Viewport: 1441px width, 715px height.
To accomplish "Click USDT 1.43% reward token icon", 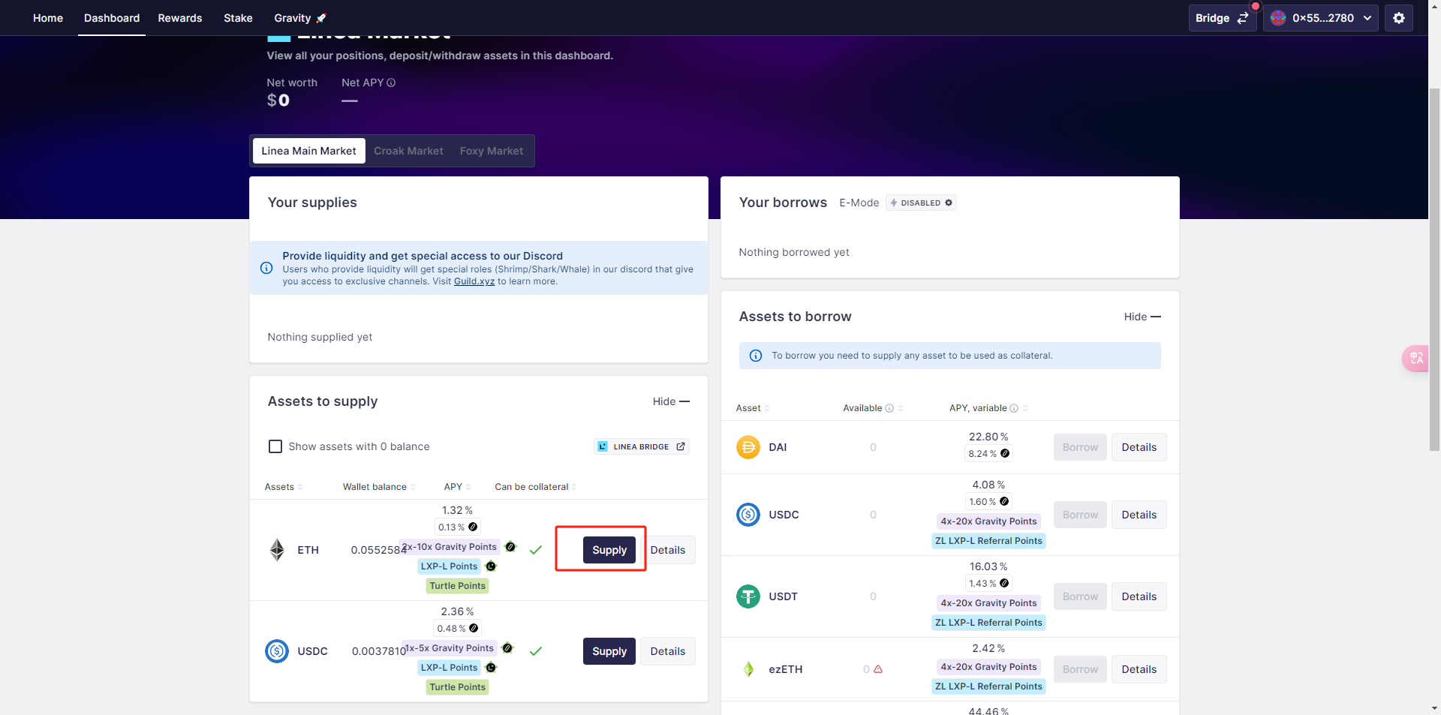I will pos(1004,583).
